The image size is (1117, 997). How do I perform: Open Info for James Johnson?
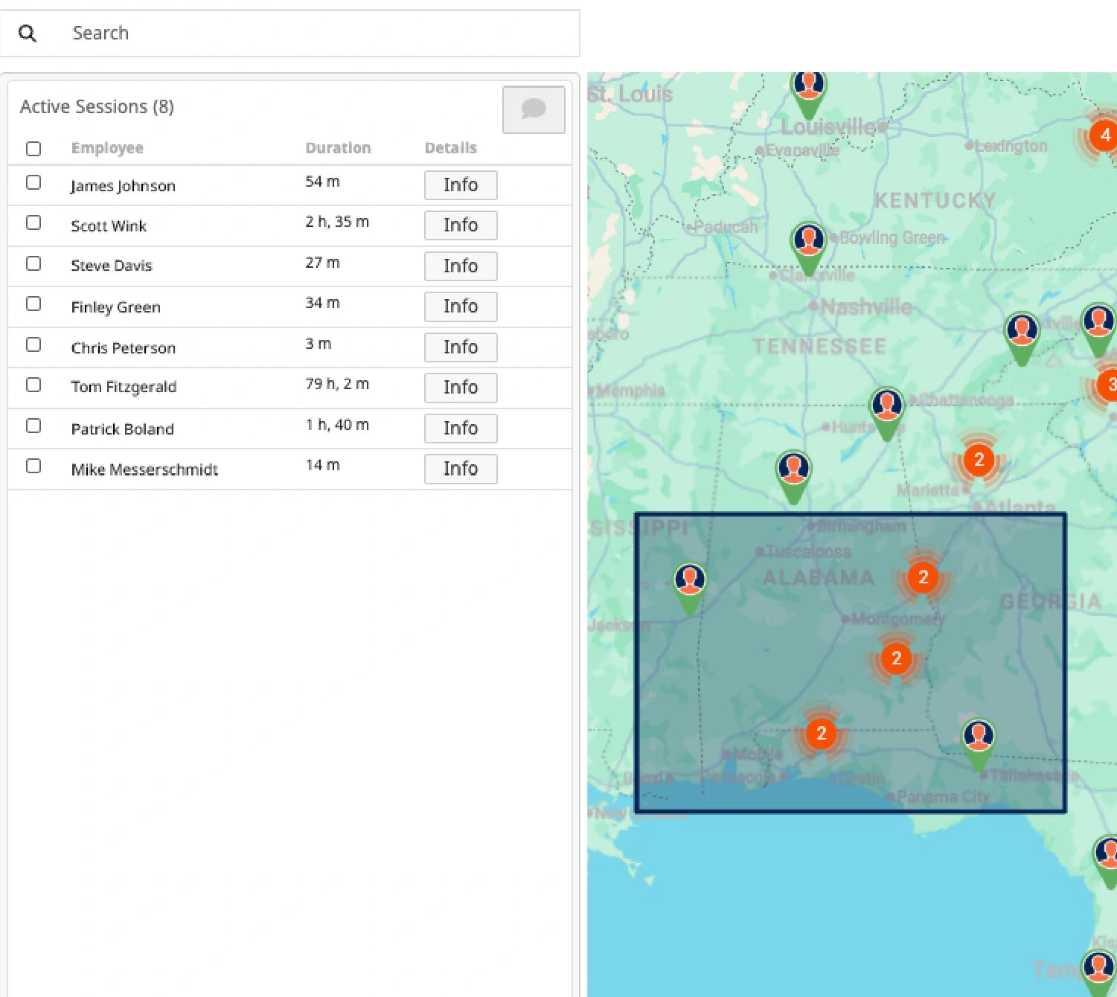461,185
